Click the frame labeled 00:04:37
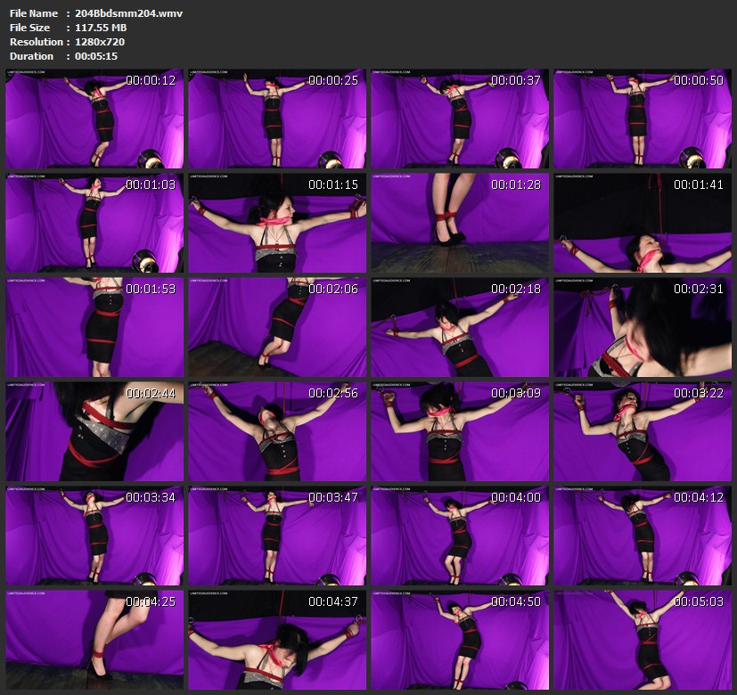The width and height of the screenshot is (737, 695). click(277, 640)
